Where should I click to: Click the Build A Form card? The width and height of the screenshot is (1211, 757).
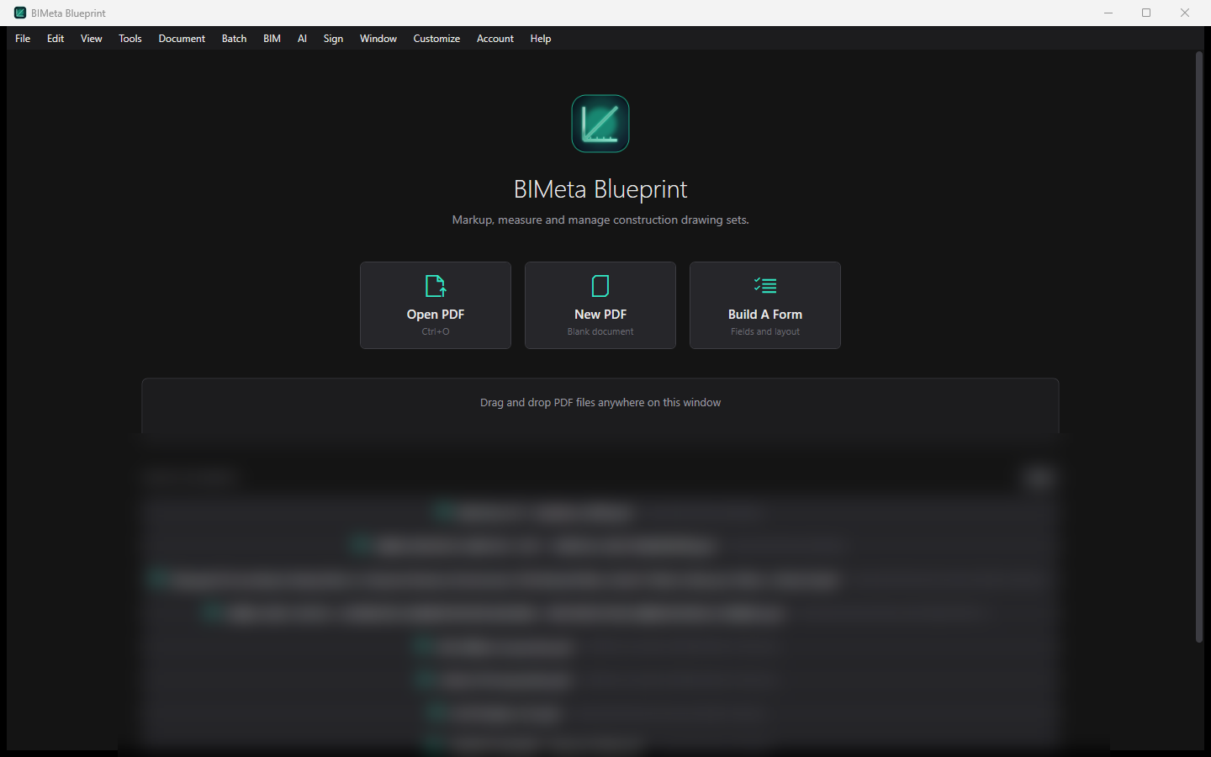point(765,305)
